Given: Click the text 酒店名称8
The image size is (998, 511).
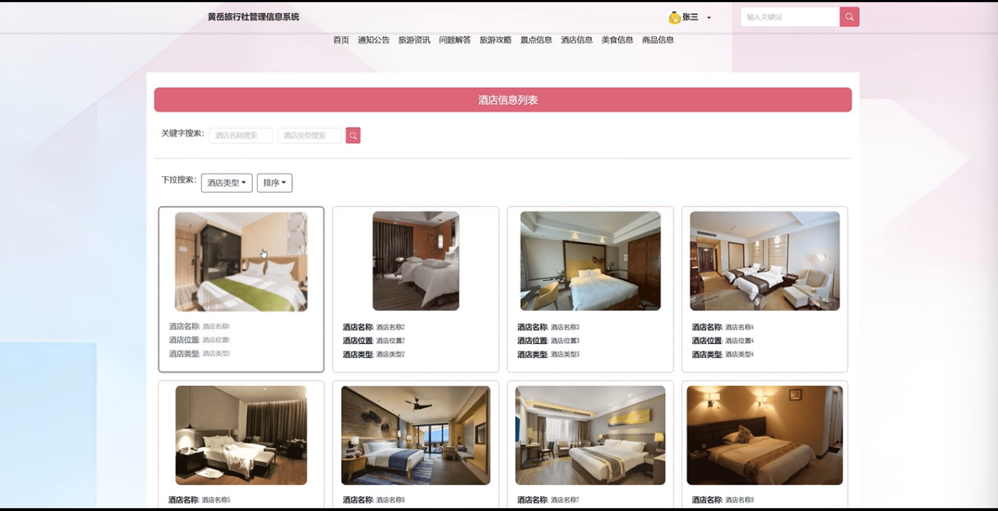Looking at the screenshot, I should (739, 501).
